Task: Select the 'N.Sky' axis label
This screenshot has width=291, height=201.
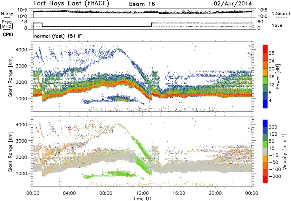Action: click(7, 13)
